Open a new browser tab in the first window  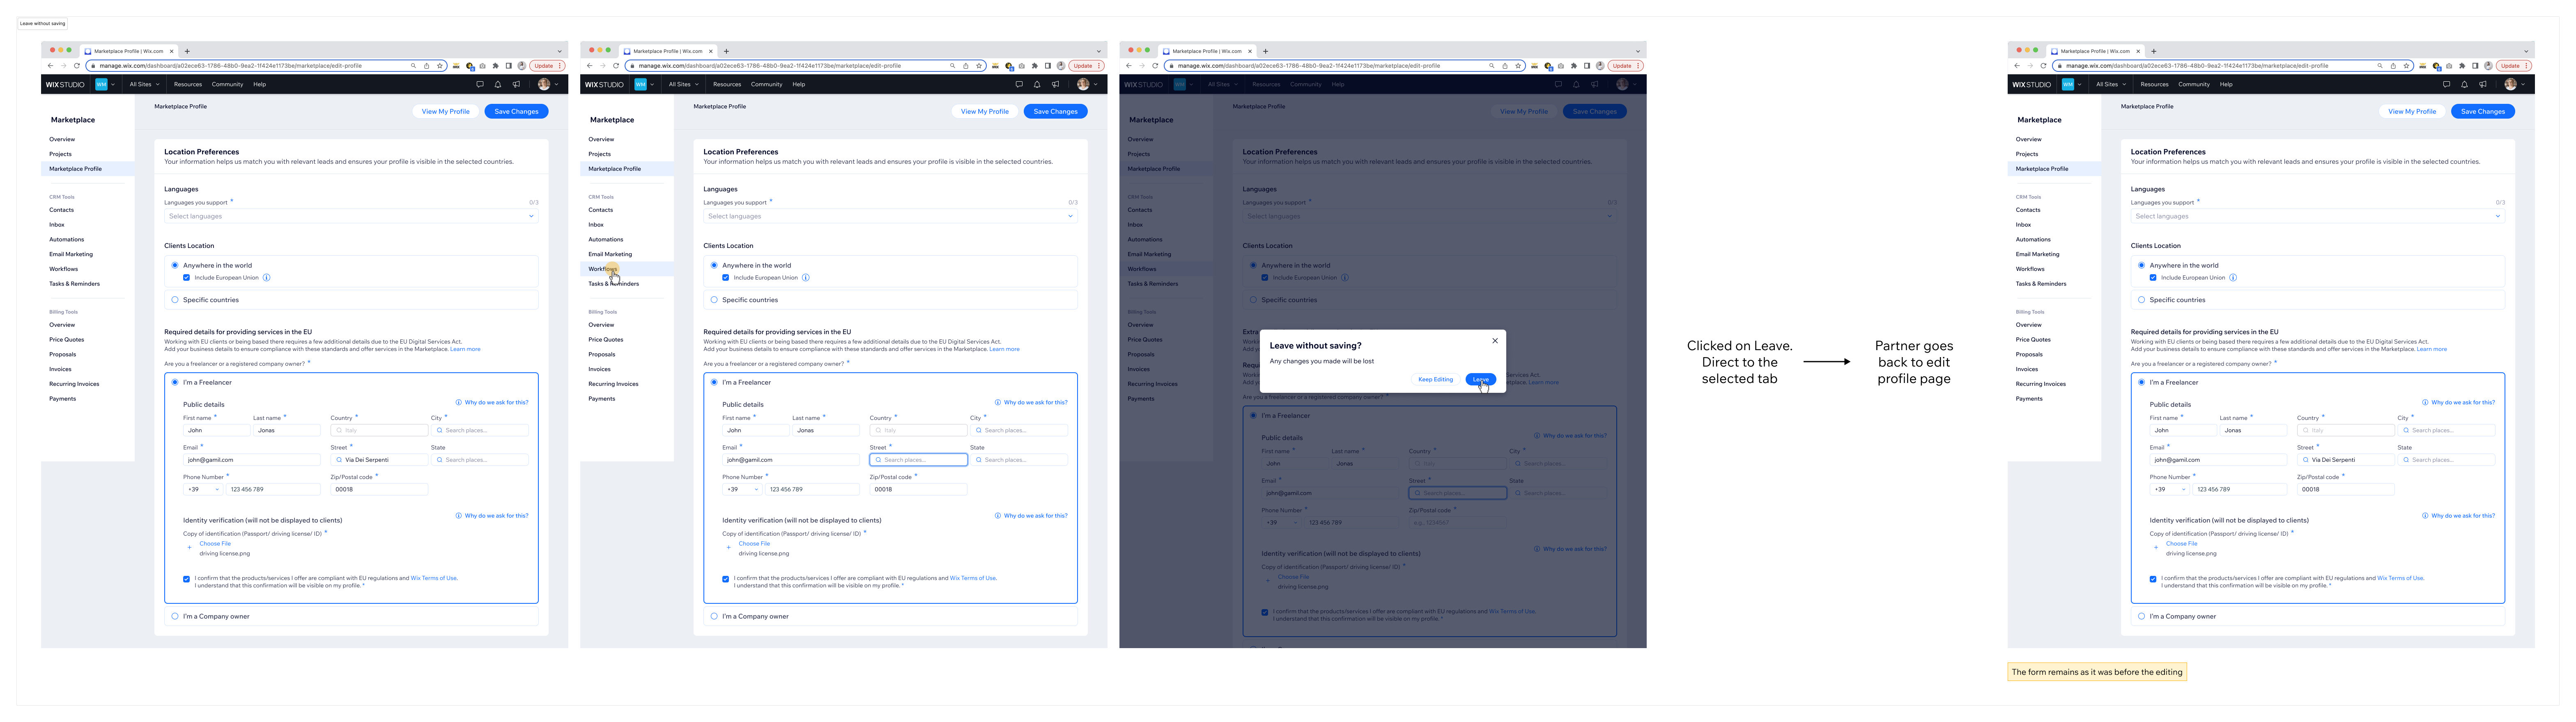pyautogui.click(x=187, y=51)
